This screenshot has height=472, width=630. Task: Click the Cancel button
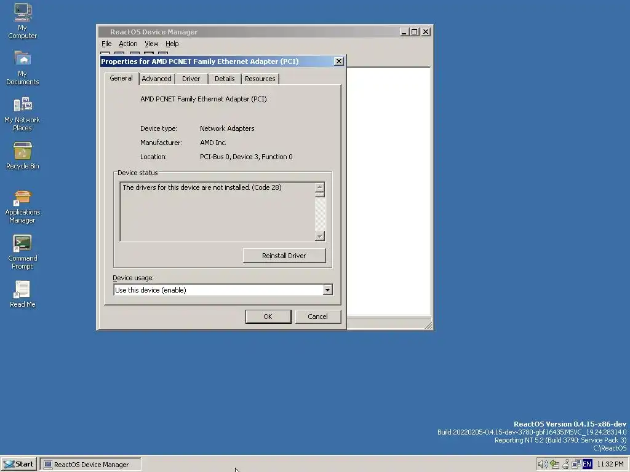pyautogui.click(x=318, y=317)
